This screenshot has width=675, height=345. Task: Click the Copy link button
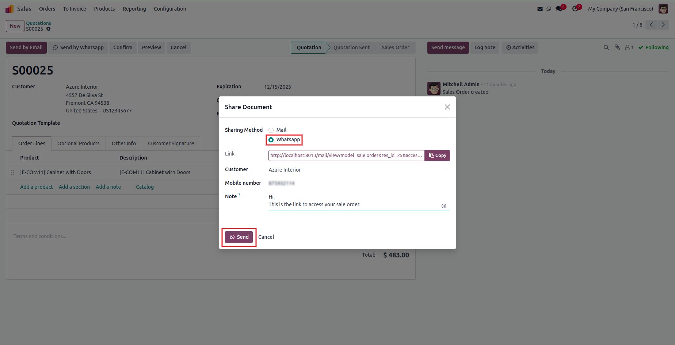437,156
